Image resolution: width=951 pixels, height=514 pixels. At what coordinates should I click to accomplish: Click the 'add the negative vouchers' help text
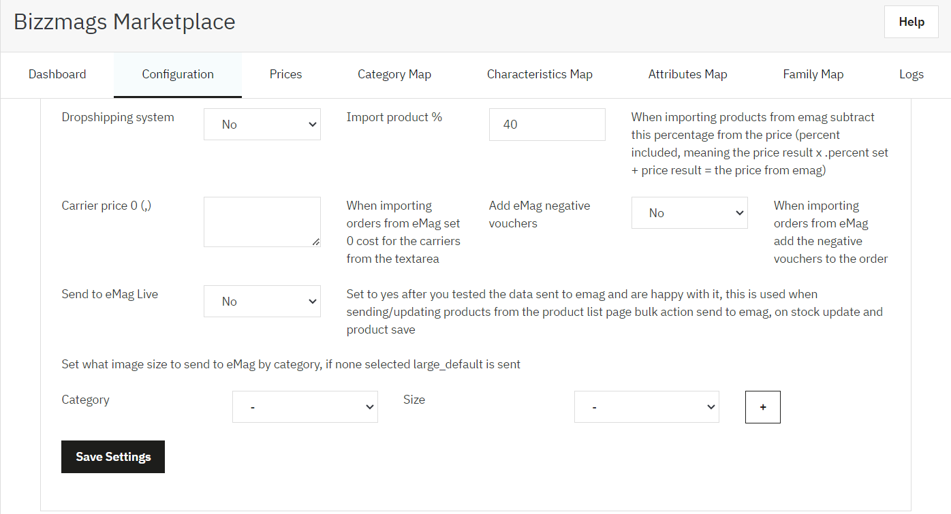click(x=831, y=232)
